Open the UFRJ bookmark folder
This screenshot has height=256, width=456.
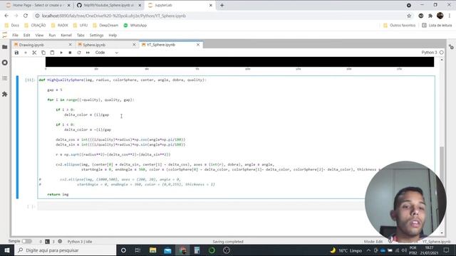[81, 26]
